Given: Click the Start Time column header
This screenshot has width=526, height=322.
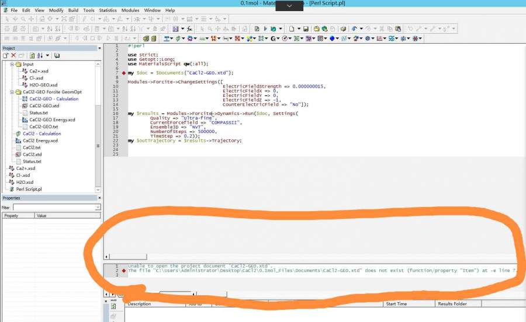Looking at the screenshot, I should point(396,304).
